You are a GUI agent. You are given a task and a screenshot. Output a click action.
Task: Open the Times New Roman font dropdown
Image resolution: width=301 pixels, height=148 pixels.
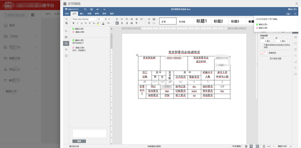pos(84,19)
